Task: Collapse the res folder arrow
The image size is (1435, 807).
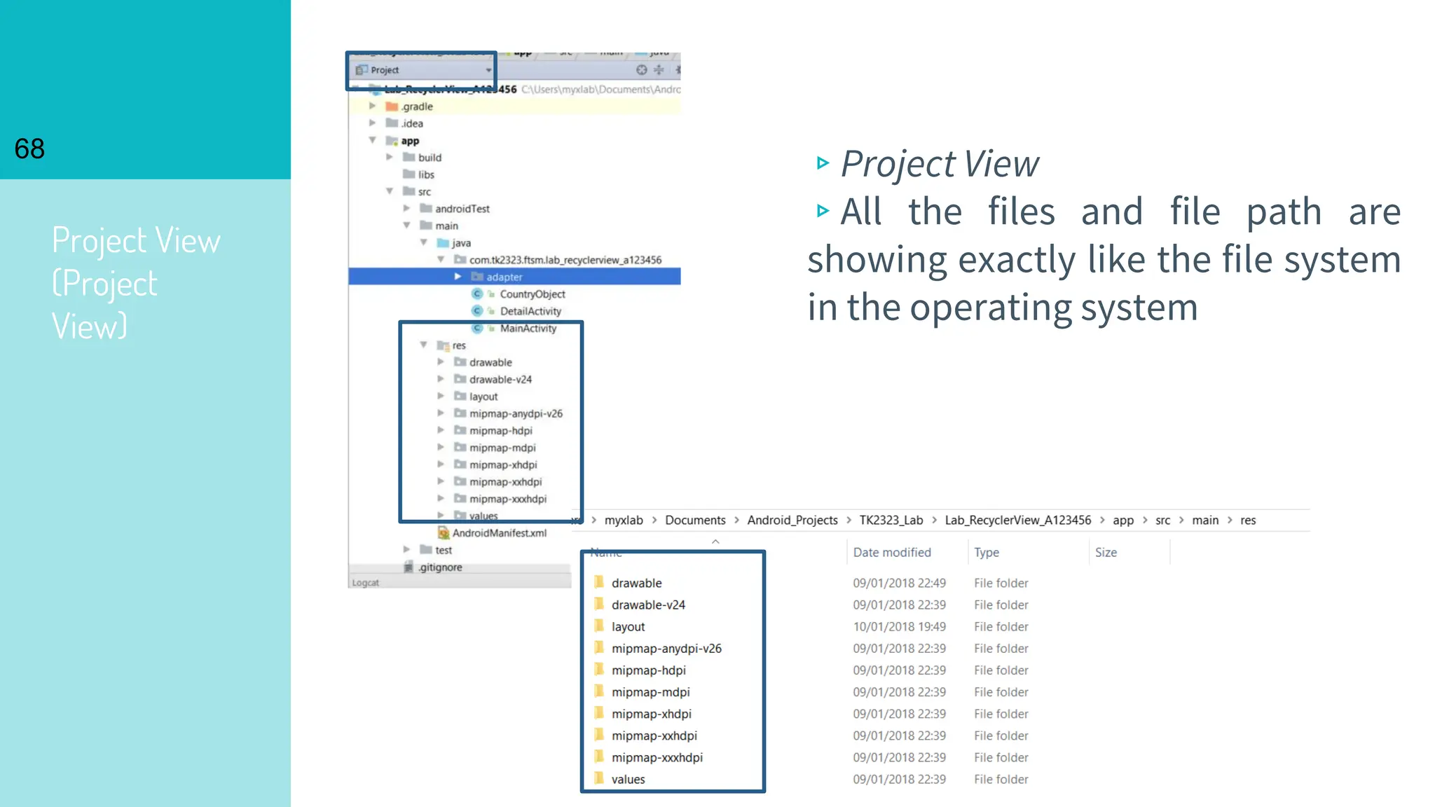Action: click(424, 345)
